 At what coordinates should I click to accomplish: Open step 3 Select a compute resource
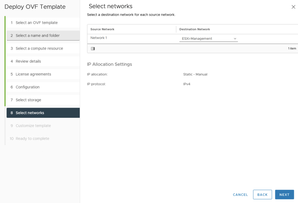(x=39, y=48)
